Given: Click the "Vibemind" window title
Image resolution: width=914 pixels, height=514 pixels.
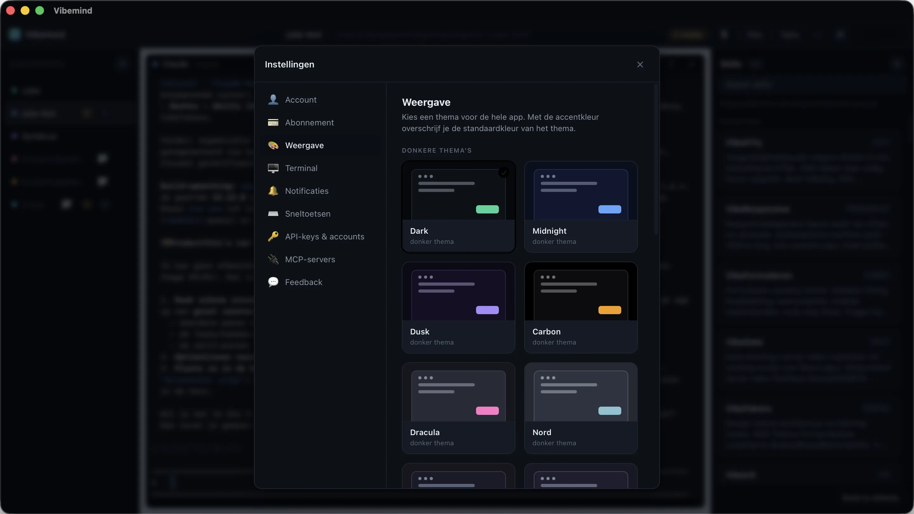Looking at the screenshot, I should coord(73,11).
